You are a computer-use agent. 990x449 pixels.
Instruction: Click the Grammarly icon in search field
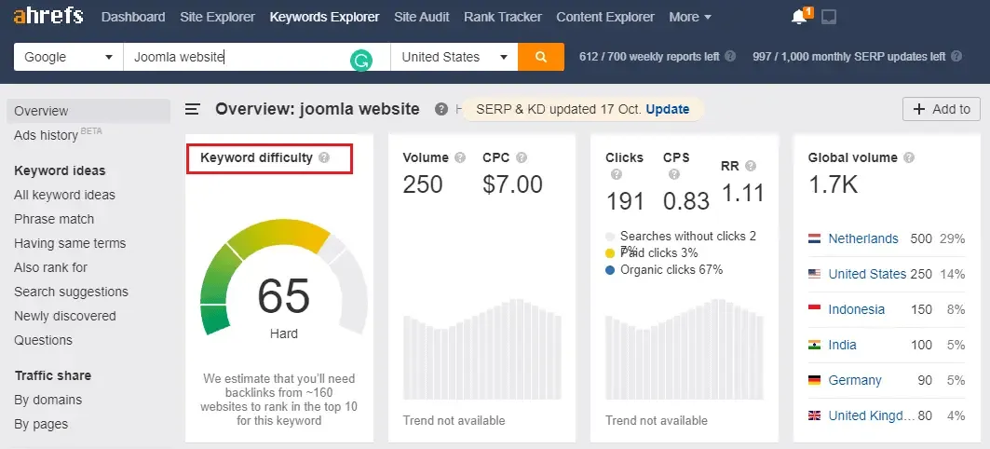tap(361, 61)
